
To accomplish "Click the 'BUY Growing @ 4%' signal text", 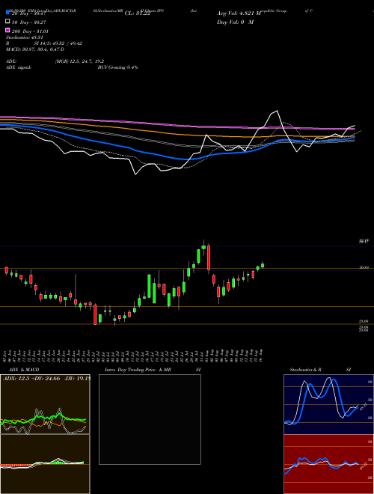I will (x=117, y=67).
